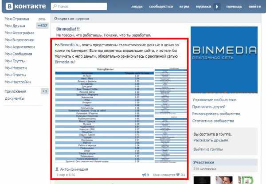This screenshot has height=184, width=266.
Task: Click the VKontakte logo icon
Action: coord(9,7)
